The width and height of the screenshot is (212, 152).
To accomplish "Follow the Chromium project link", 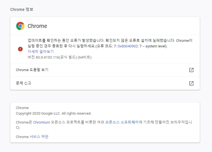I will click(42, 122).
